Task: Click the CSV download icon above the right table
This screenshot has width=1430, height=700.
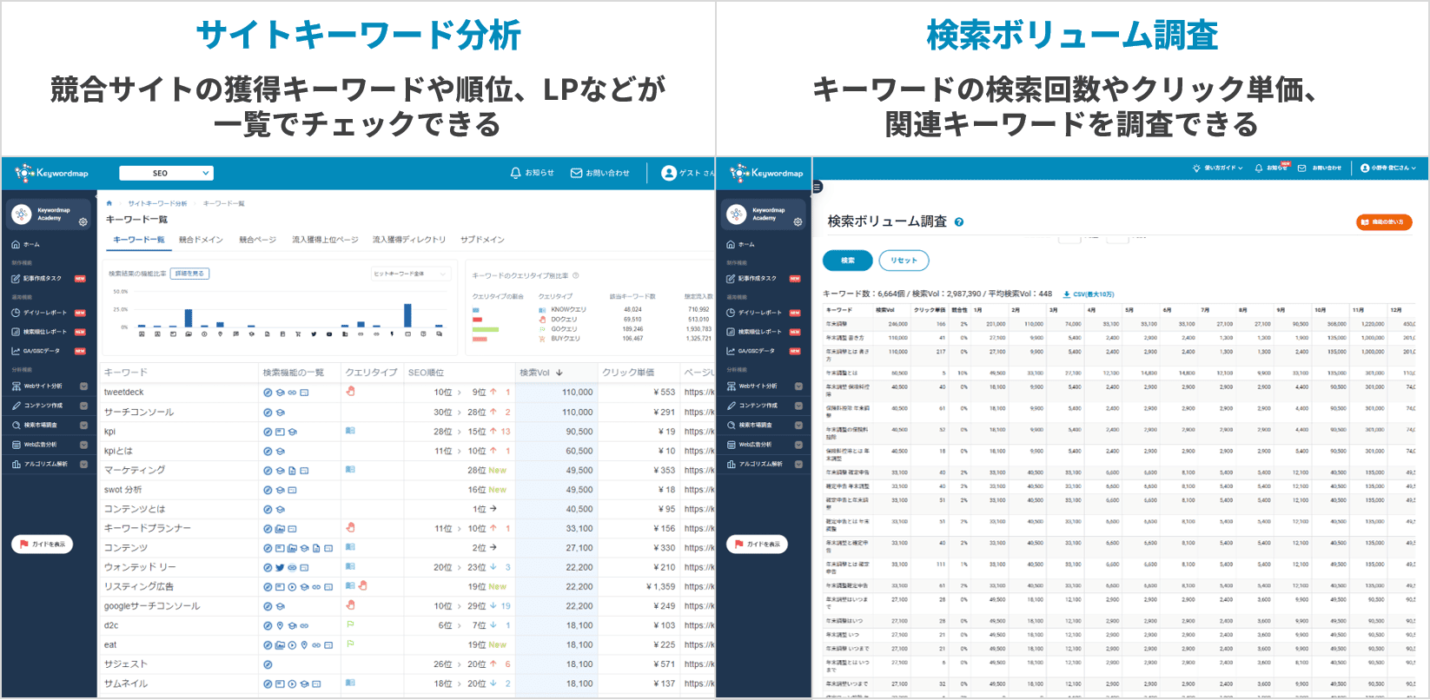Action: pos(1067,294)
